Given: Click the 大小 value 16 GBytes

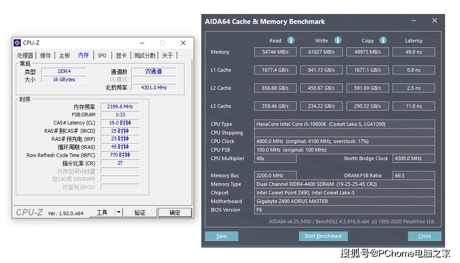Looking at the screenshot, I should [x=64, y=79].
